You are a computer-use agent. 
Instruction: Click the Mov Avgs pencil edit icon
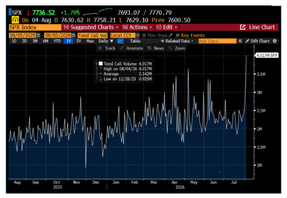[x=171, y=35]
